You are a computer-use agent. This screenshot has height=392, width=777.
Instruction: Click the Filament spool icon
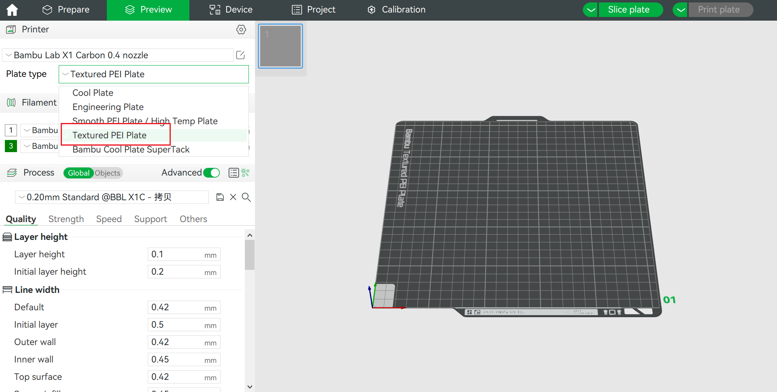[x=11, y=102]
